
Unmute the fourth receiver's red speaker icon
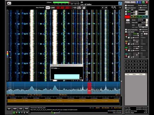coord(126,56)
